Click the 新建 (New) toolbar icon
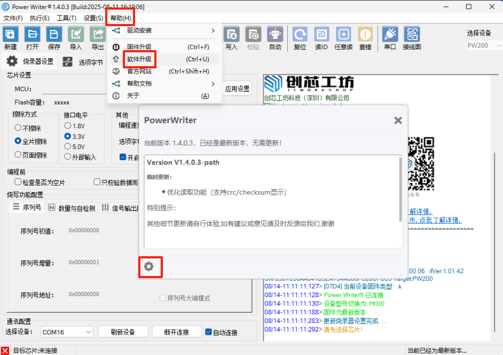 click(11, 34)
